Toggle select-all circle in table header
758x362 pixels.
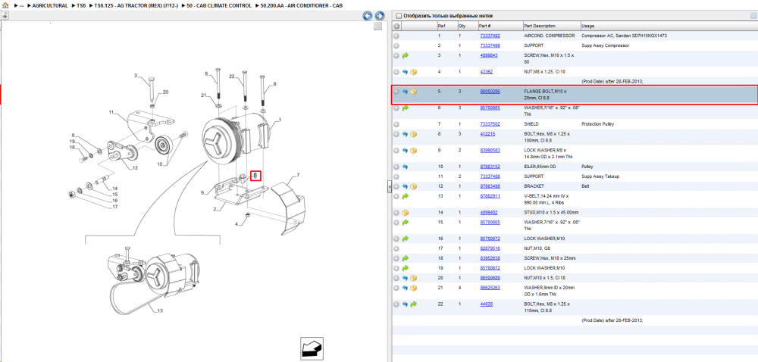pyautogui.click(x=396, y=26)
